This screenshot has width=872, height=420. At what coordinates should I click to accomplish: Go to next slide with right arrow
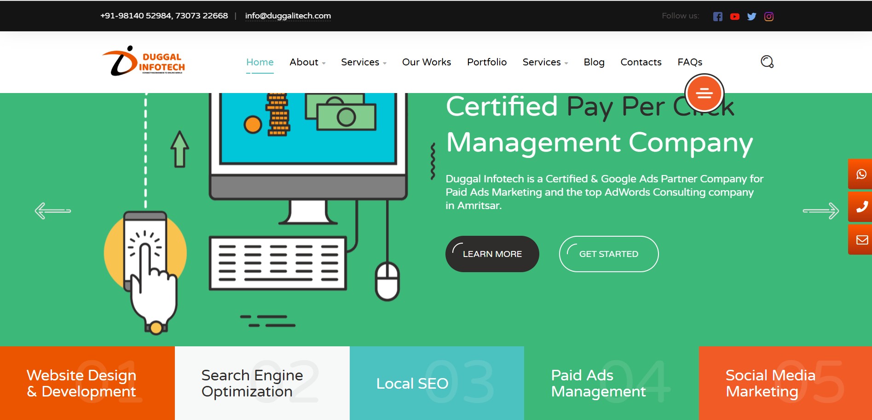point(820,211)
